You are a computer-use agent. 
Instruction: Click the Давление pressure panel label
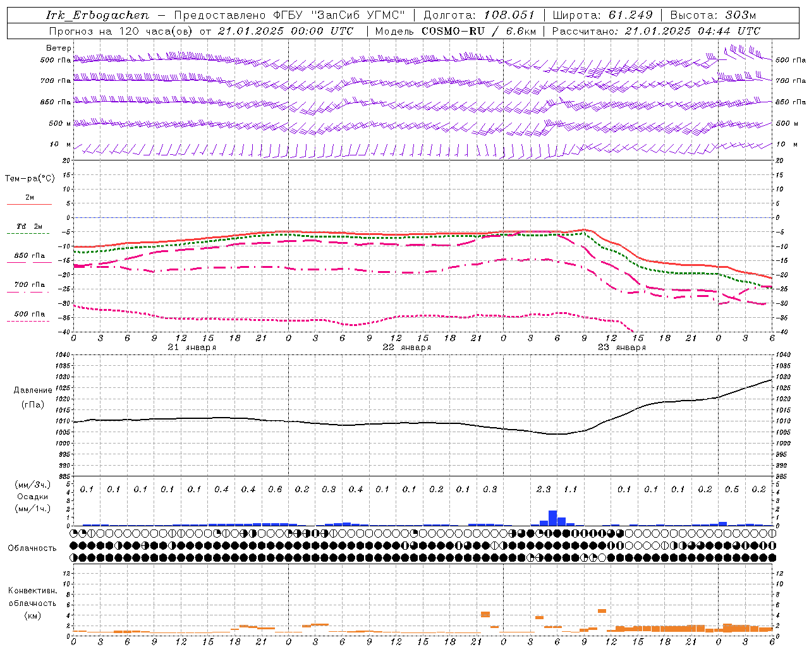pyautogui.click(x=33, y=390)
